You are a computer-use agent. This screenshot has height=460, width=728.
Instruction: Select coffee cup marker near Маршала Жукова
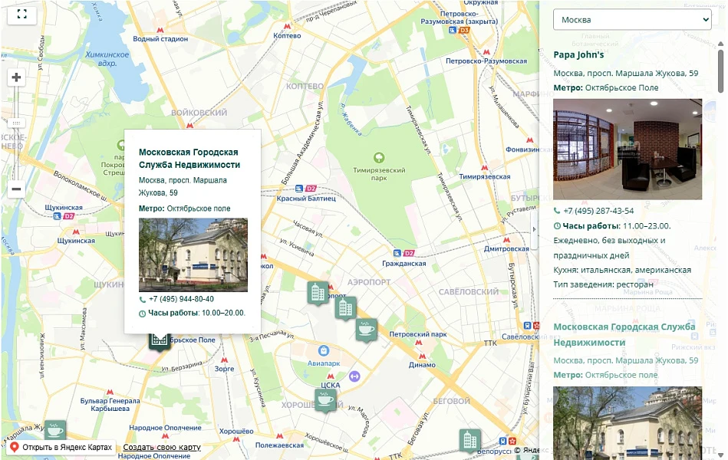(x=55, y=430)
